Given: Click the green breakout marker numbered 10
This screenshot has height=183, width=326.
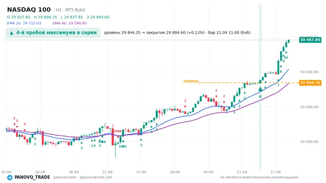Looking at the screenshot, I should click(x=286, y=57).
